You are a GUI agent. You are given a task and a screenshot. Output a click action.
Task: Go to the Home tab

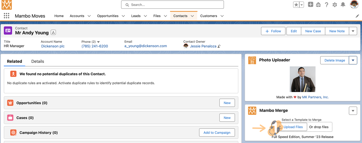(59, 16)
